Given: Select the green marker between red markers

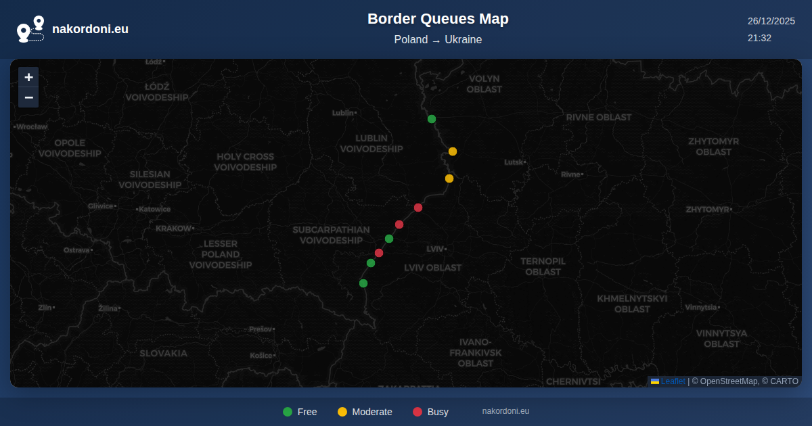Looking at the screenshot, I should (x=389, y=239).
